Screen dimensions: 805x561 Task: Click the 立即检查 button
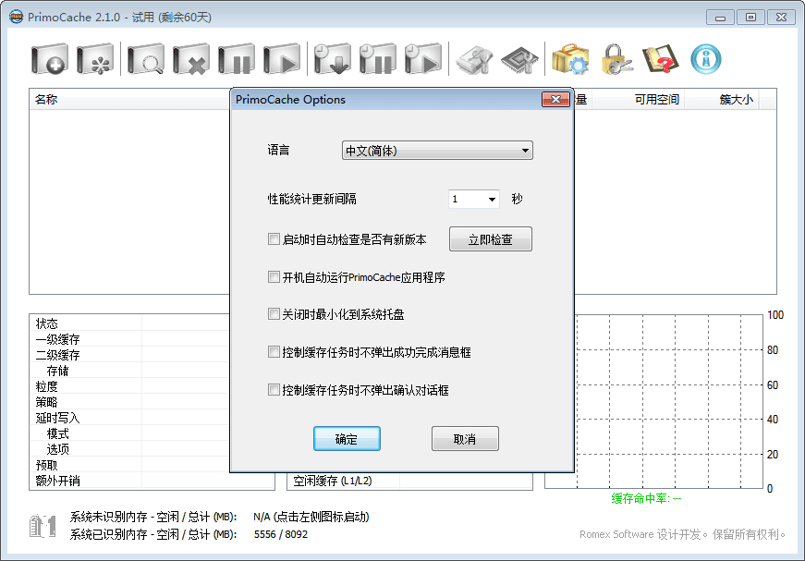pyautogui.click(x=490, y=239)
